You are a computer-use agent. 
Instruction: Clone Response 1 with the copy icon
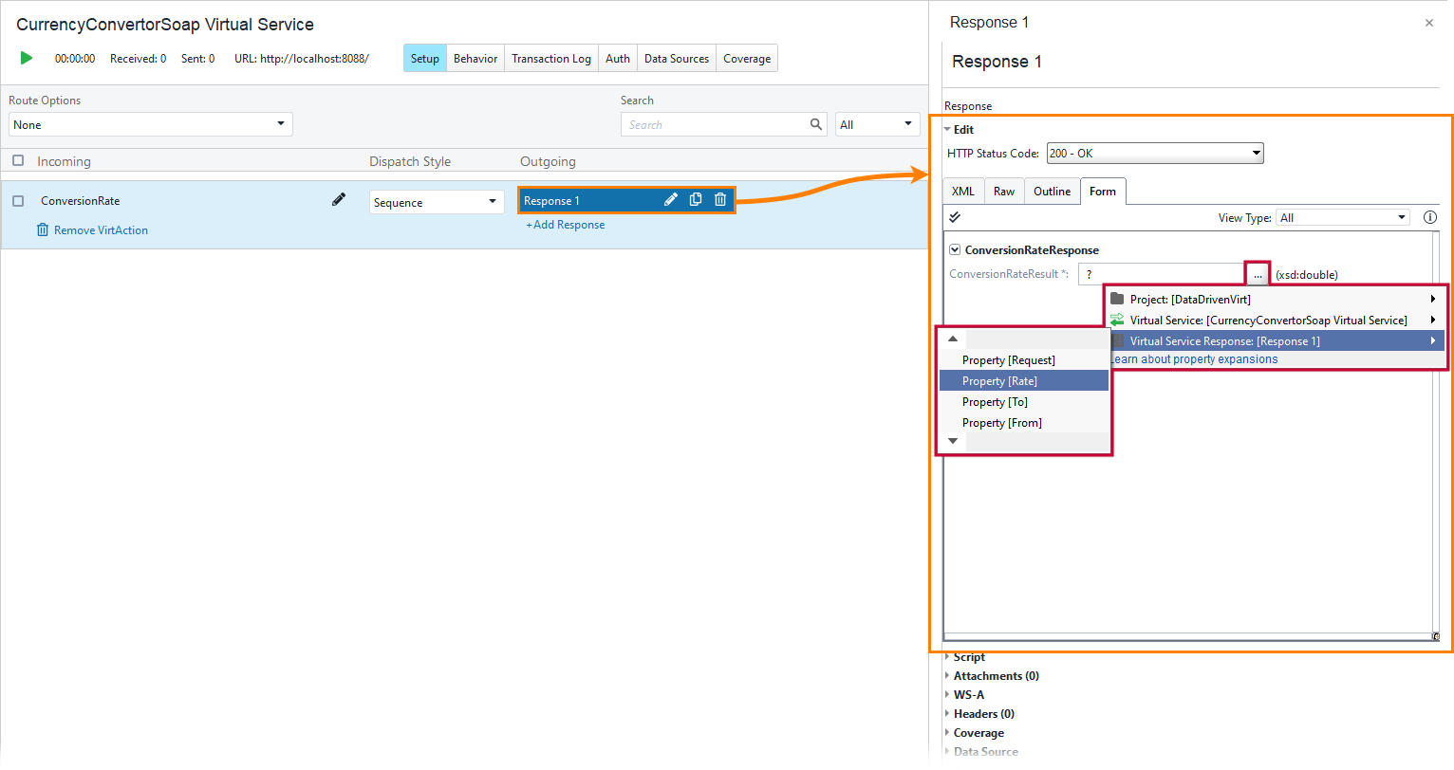pyautogui.click(x=696, y=199)
